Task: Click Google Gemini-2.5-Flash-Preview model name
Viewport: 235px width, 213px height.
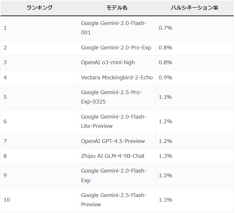Action: (114, 200)
